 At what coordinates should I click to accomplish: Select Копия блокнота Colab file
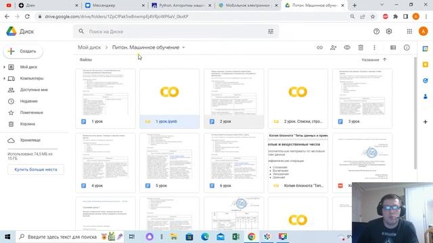[x=298, y=163]
